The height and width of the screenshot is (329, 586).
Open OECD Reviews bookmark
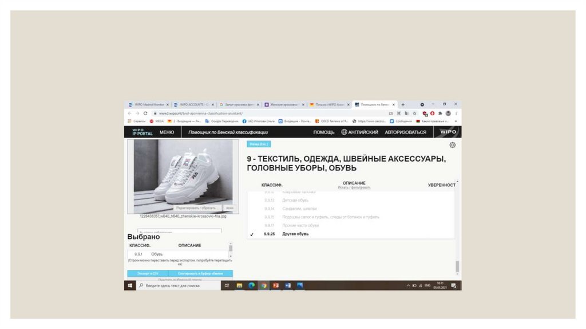(x=331, y=122)
